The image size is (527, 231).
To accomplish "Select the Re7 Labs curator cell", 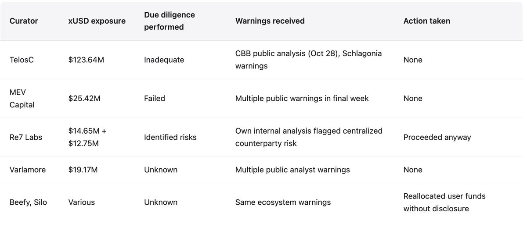I will pyautogui.click(x=25, y=137).
